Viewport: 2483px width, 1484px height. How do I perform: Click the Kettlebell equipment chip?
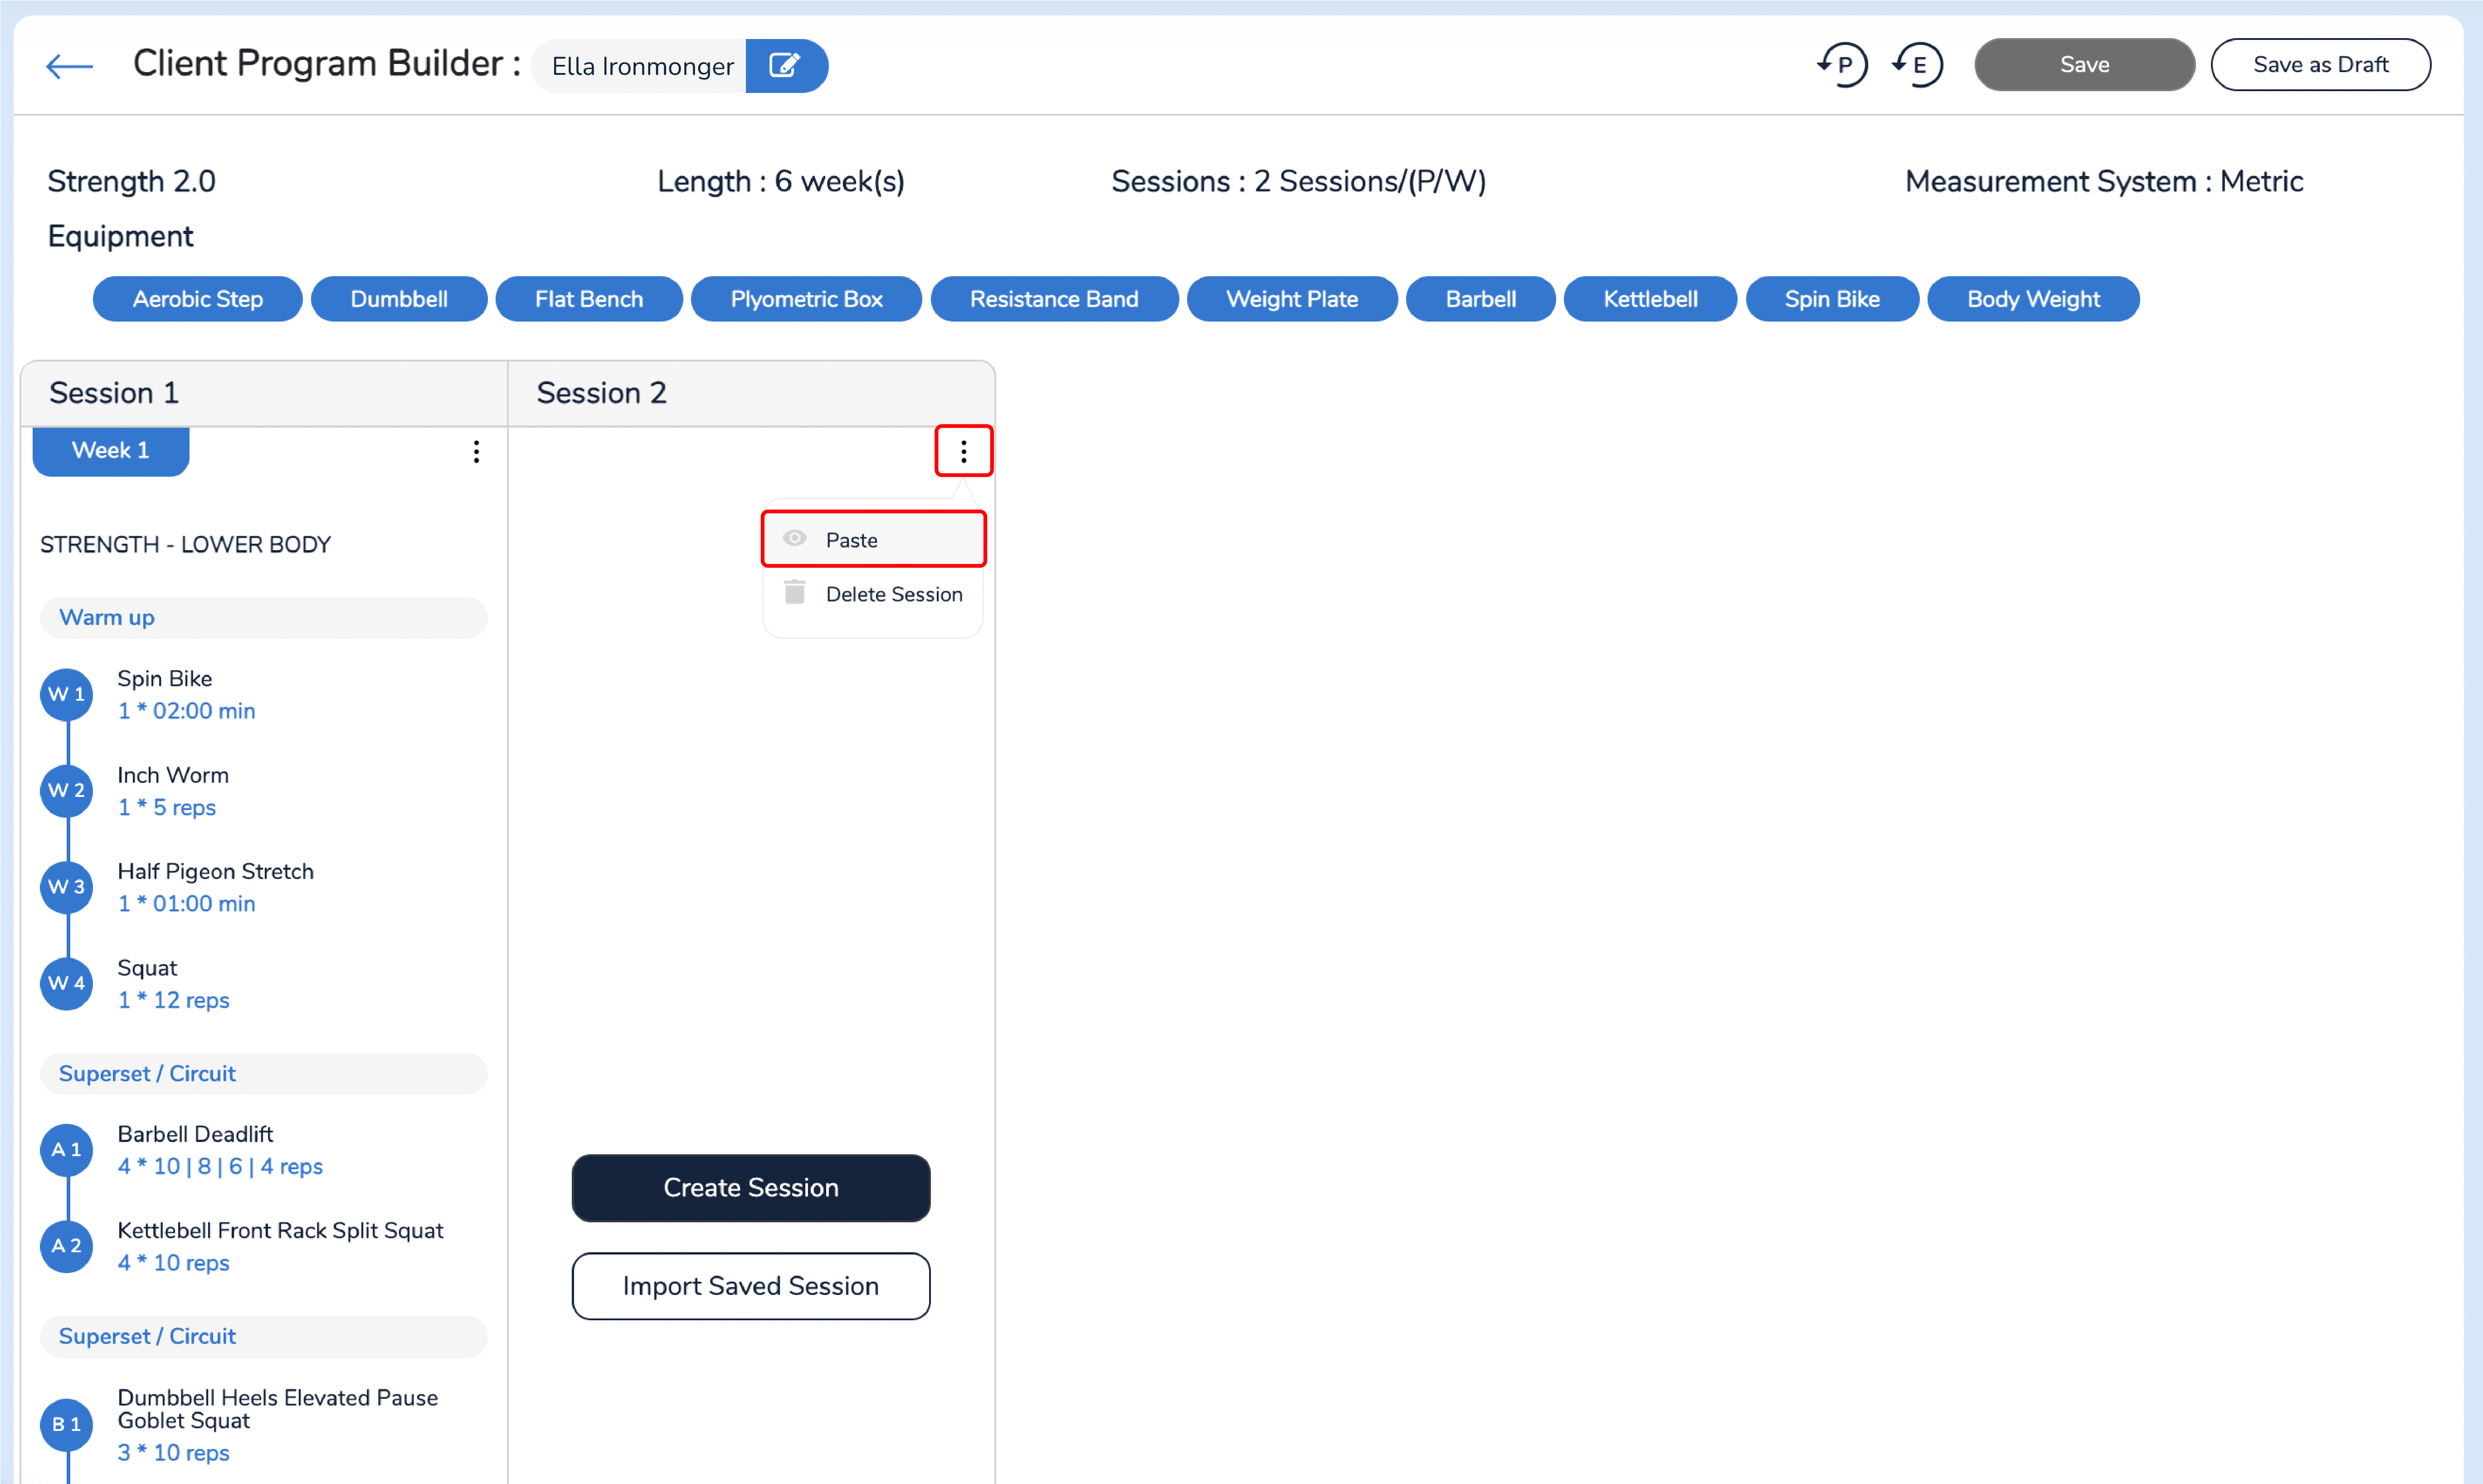click(x=1650, y=299)
